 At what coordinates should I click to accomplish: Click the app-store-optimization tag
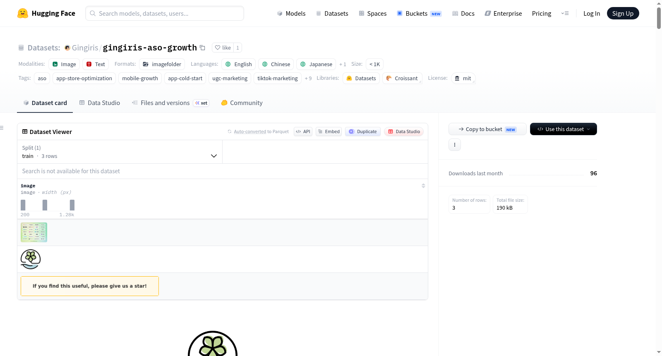84,78
